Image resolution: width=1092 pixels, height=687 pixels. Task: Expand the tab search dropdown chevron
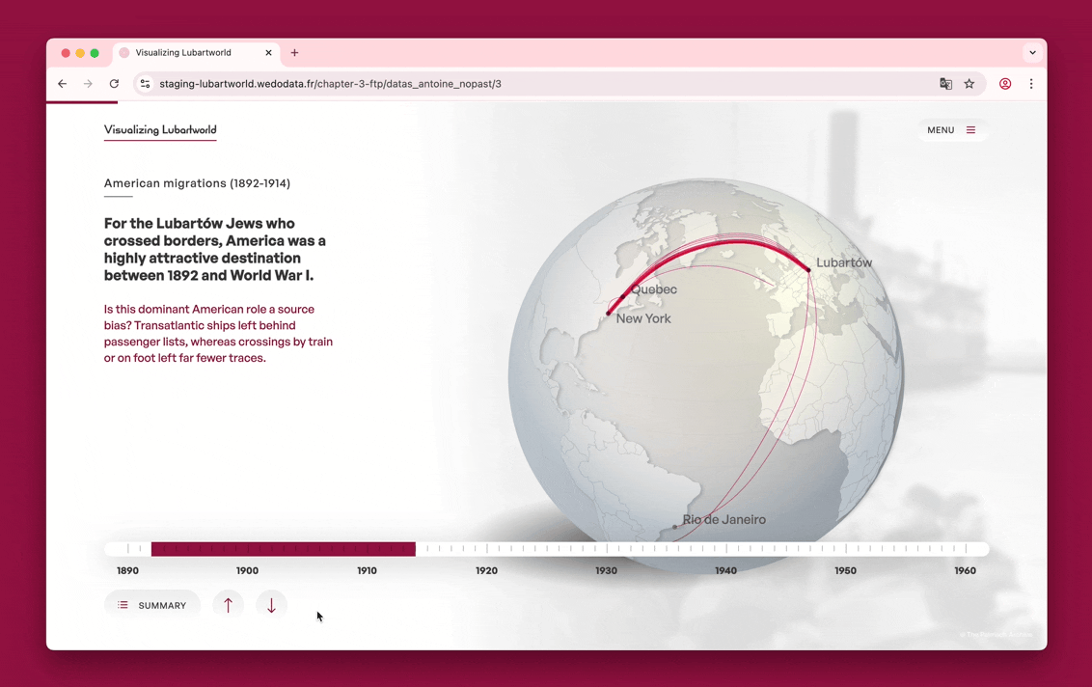pos(1032,53)
